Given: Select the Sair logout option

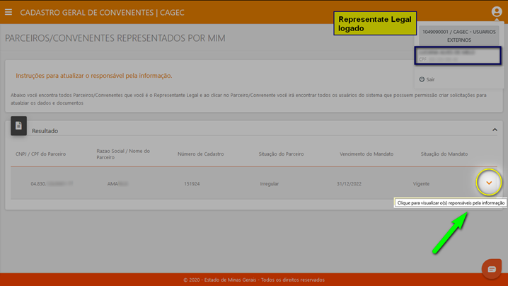Looking at the screenshot, I should [430, 79].
